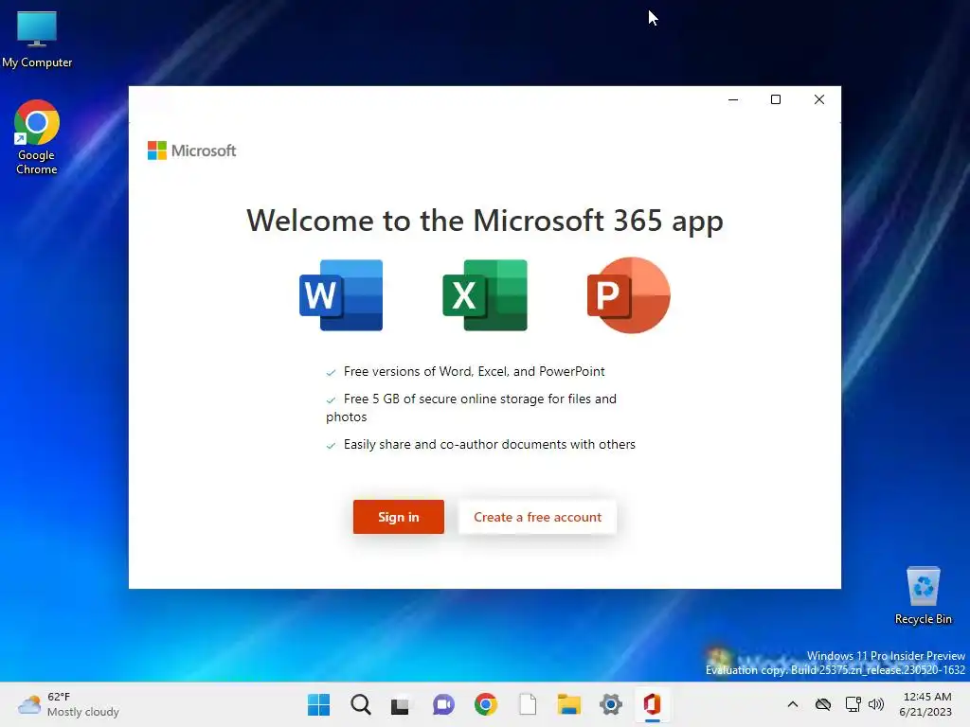The width and height of the screenshot is (970, 727).
Task: Open the blank document icon on taskbar
Action: coord(528,704)
